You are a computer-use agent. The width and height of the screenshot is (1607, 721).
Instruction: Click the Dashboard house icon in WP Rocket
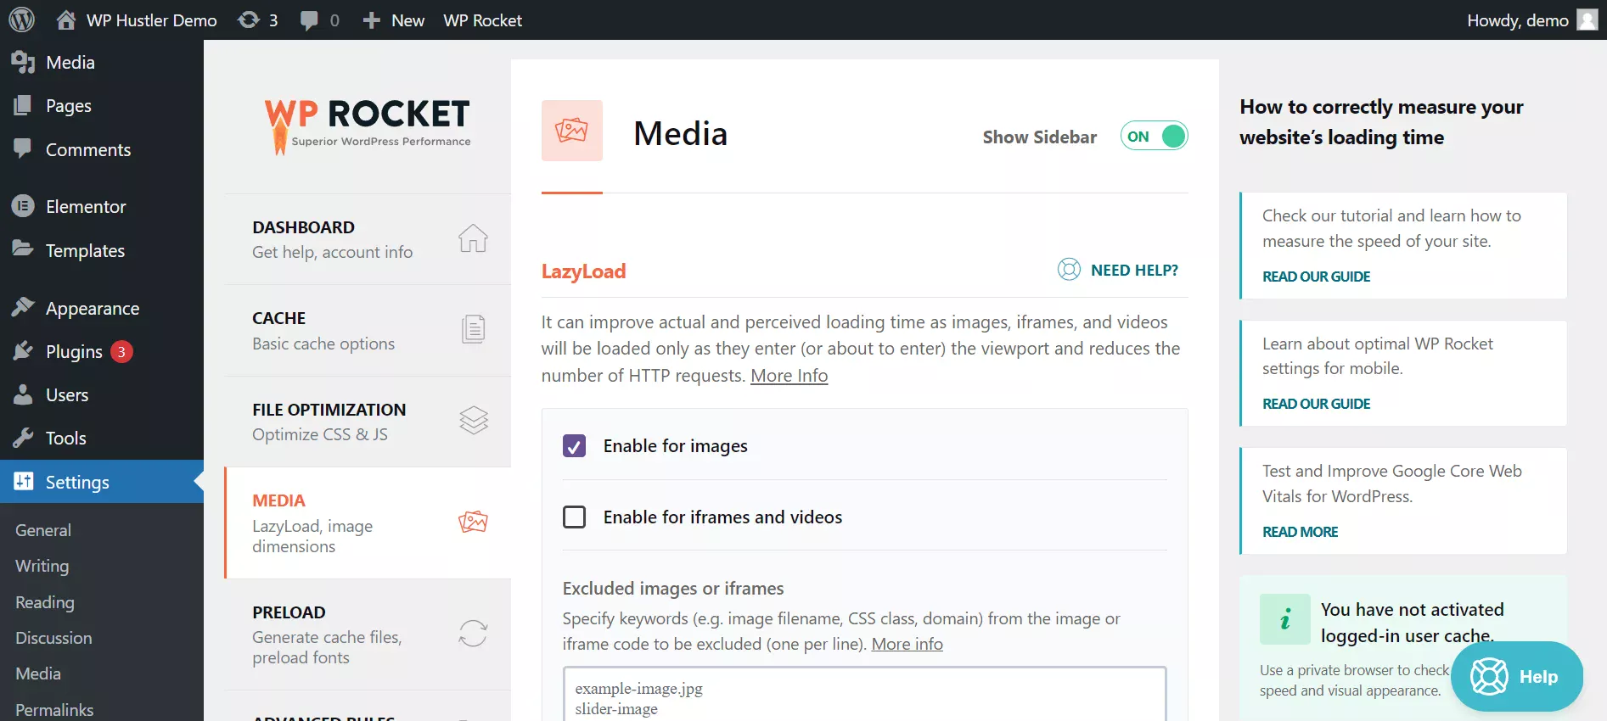473,238
